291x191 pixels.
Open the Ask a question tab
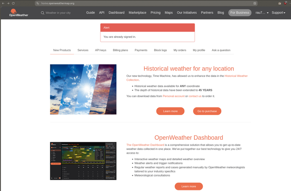(221, 50)
